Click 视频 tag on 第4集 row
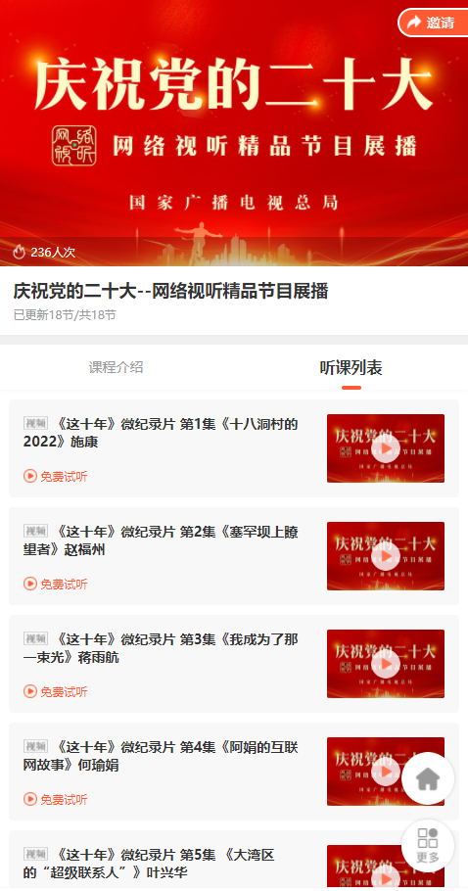Screen dimensions: 468x891 point(35,746)
